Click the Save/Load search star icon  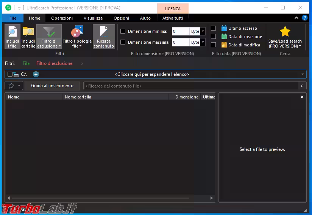tap(285, 32)
